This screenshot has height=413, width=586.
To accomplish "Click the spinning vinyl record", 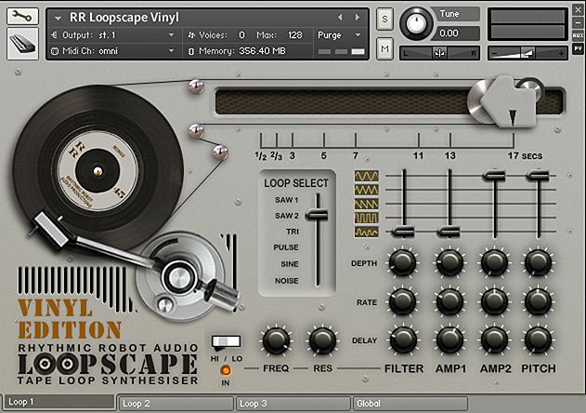I will coord(98,170).
